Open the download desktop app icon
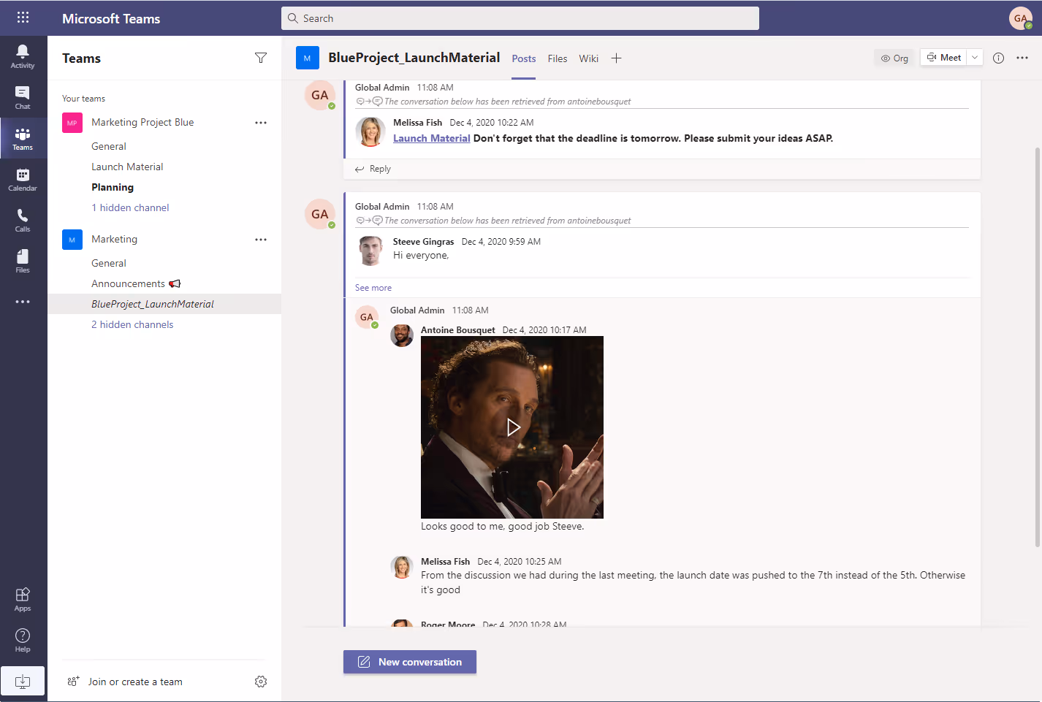The height and width of the screenshot is (702, 1042). click(23, 682)
